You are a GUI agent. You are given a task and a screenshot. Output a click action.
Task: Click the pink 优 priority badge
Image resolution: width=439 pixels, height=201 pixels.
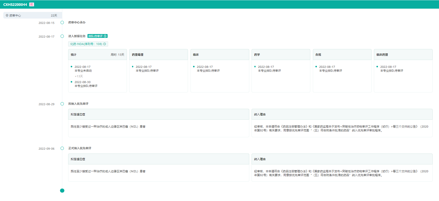32,5
